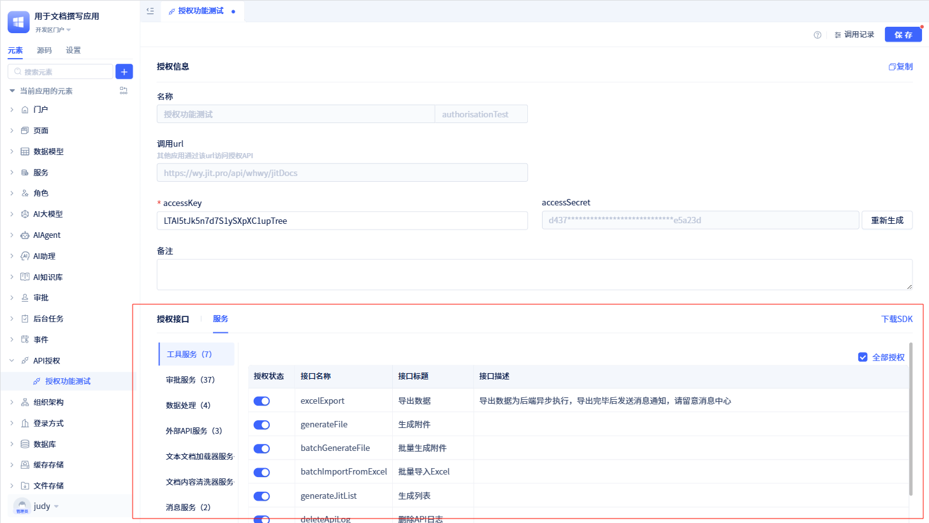Click the 服务 icon in sidebar
This screenshot has height=523, width=929.
[x=25, y=172]
